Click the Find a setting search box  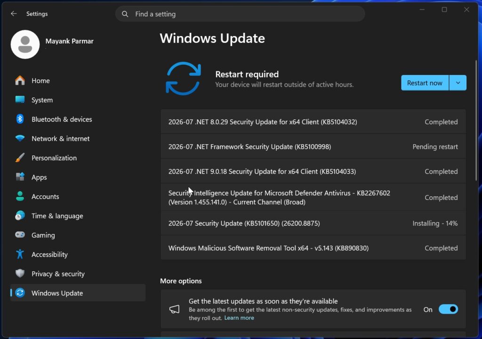click(240, 14)
